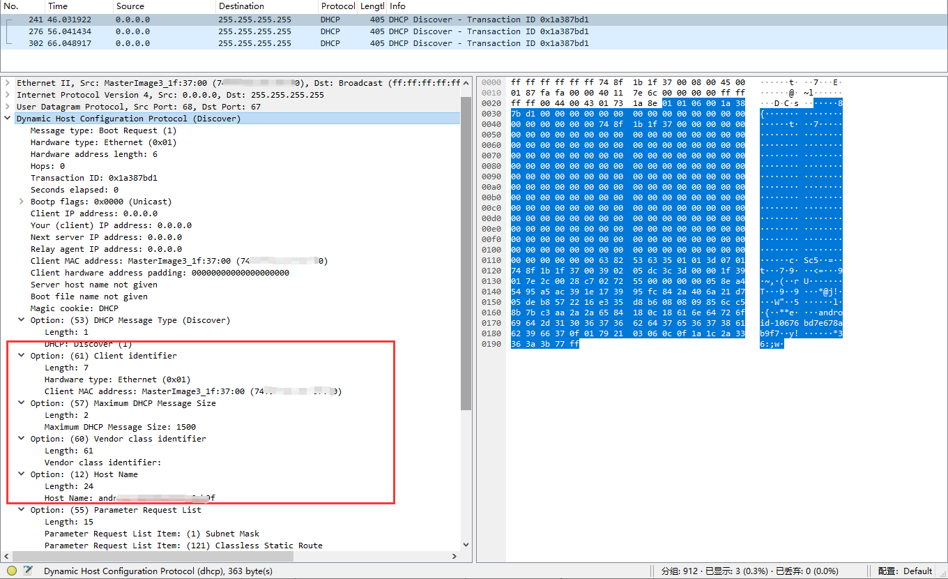Select Hardware address length: 6 row
The height and width of the screenshot is (579, 948).
tap(93, 154)
